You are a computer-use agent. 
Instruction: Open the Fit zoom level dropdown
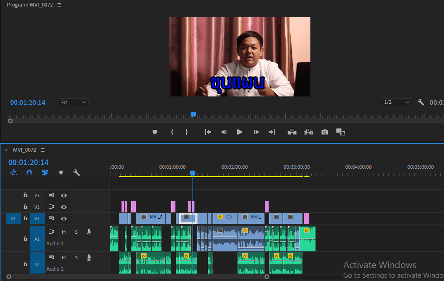73,102
